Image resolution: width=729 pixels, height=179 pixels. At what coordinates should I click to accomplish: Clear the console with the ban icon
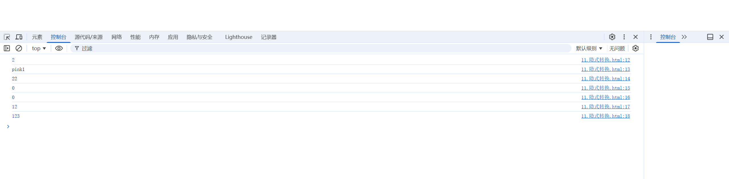pos(19,48)
